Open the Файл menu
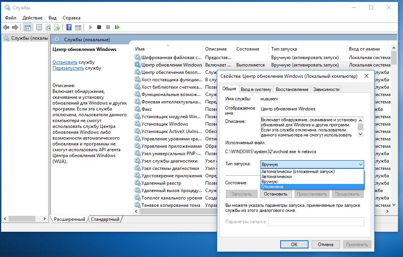This screenshot has width=403, height=257. pos(10,18)
